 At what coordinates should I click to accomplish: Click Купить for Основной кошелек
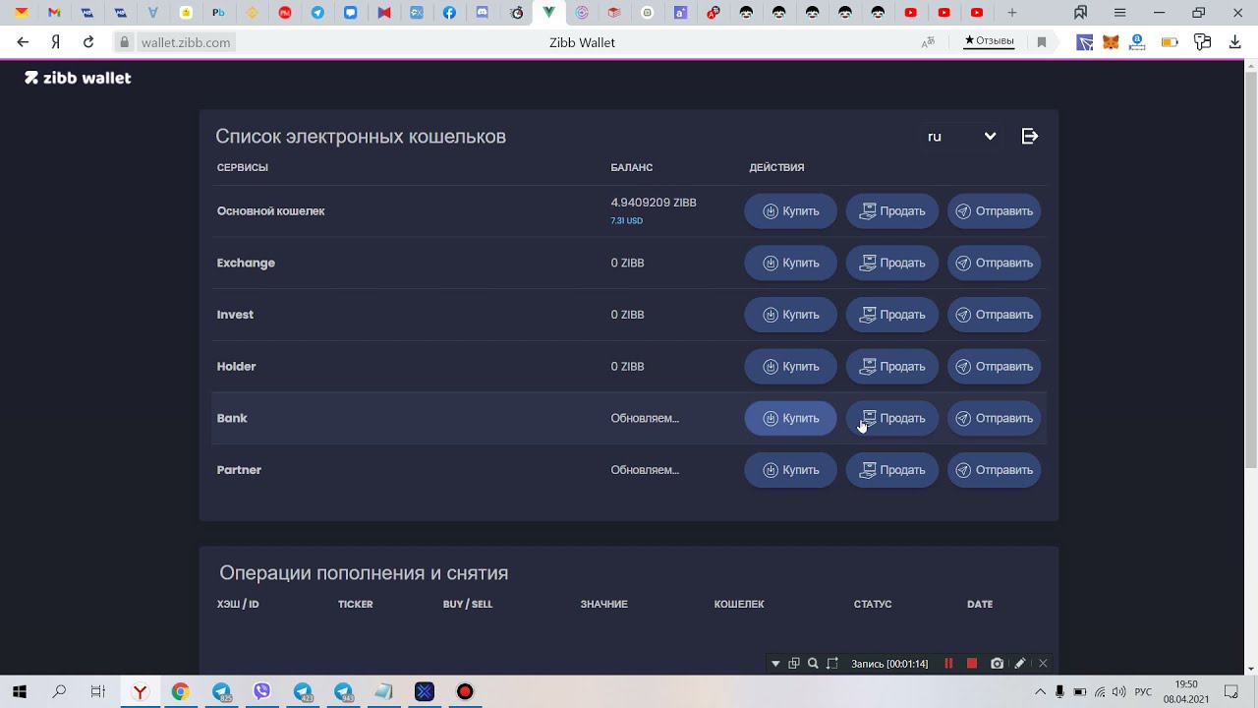[790, 211]
